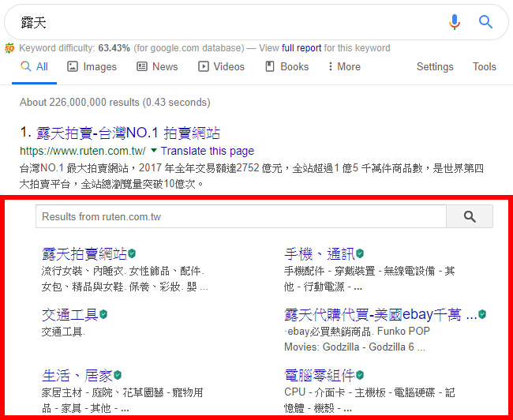Open the 電腦零組件 sitelink
Viewport: 513px width, 420px height.
coord(320,375)
